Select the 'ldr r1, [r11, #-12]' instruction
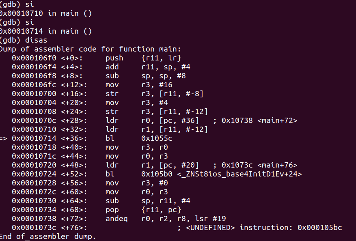The width and height of the screenshot is (356, 241). coord(157,129)
